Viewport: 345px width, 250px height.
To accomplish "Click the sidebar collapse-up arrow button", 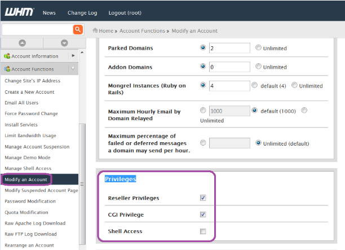I will click(x=22, y=43).
